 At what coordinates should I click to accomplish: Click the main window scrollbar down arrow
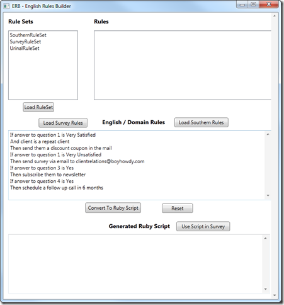click(275, 296)
